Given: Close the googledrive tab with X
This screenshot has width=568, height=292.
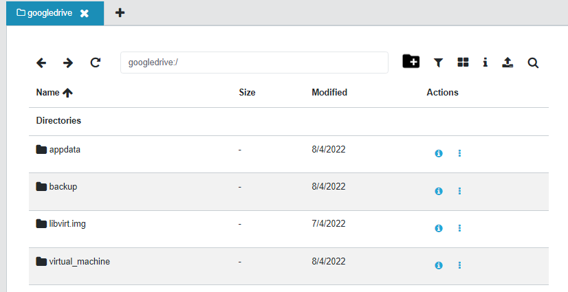Looking at the screenshot, I should pos(85,13).
